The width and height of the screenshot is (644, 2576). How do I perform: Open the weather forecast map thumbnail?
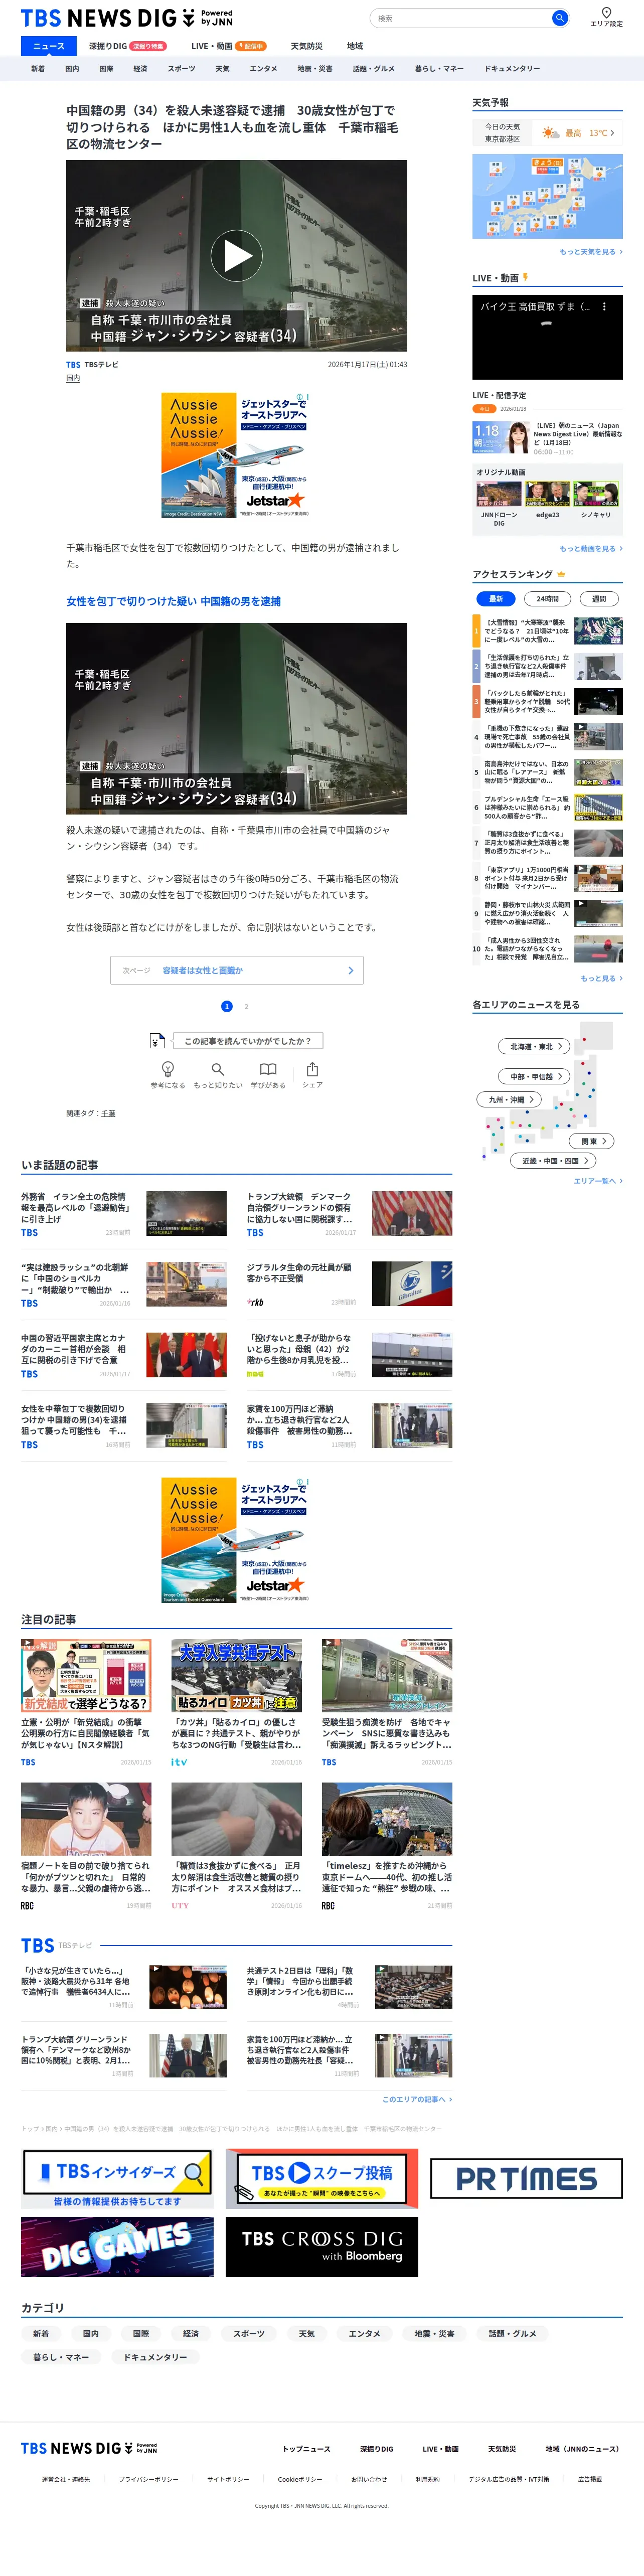[547, 196]
